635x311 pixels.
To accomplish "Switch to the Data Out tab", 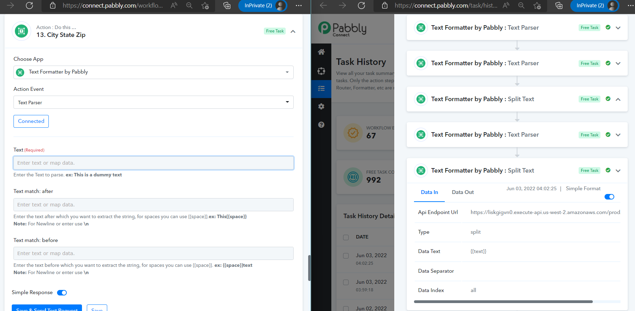I will [x=463, y=192].
